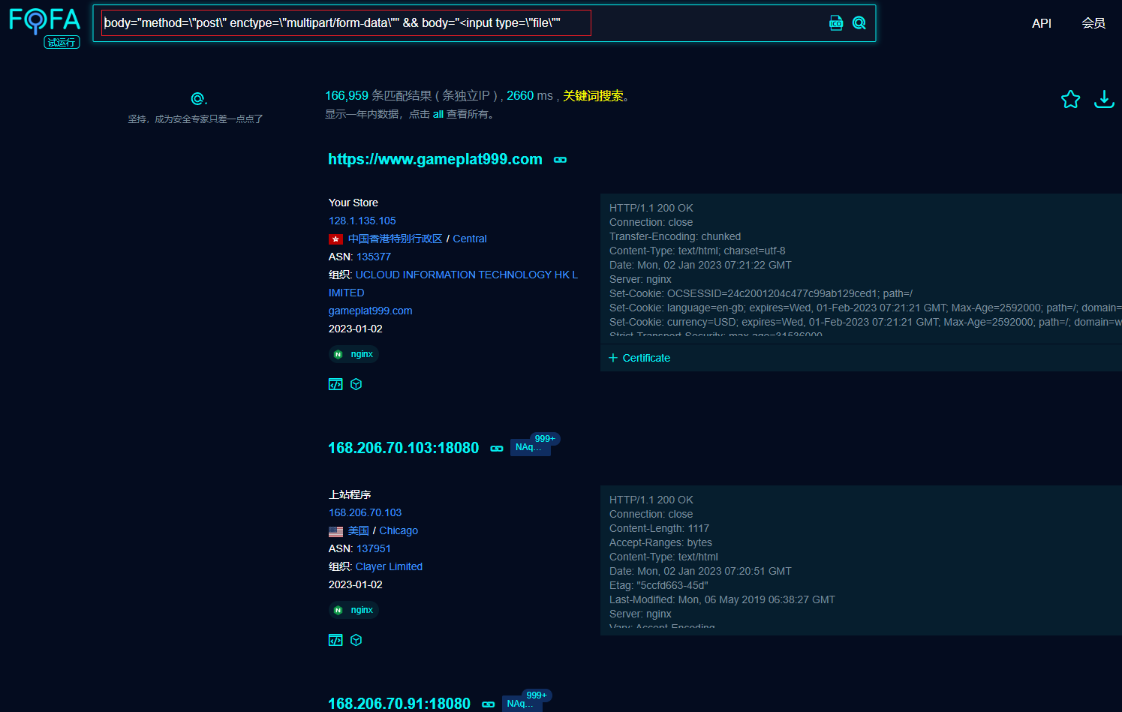Click the 'Your Store' site title text
Viewport: 1122px width, 712px height.
point(353,203)
